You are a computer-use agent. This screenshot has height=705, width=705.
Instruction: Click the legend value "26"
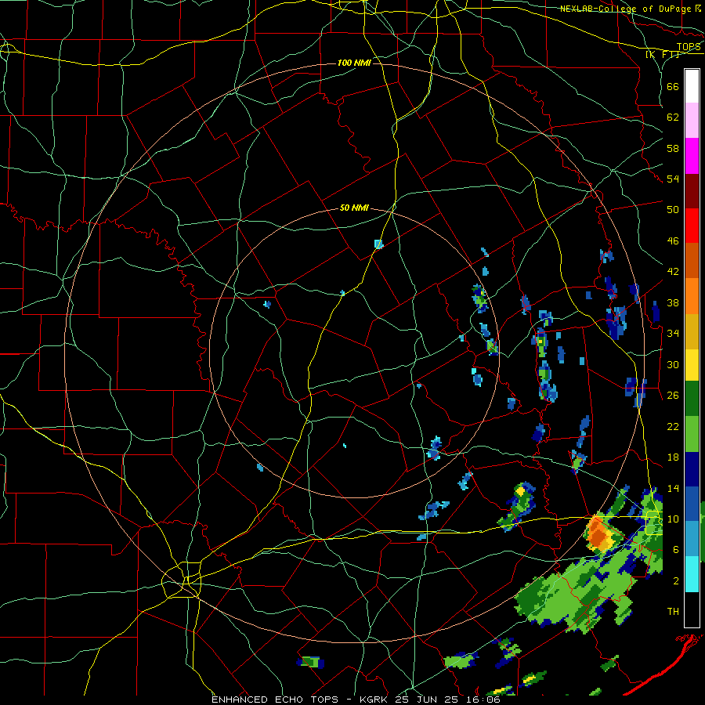(x=673, y=396)
